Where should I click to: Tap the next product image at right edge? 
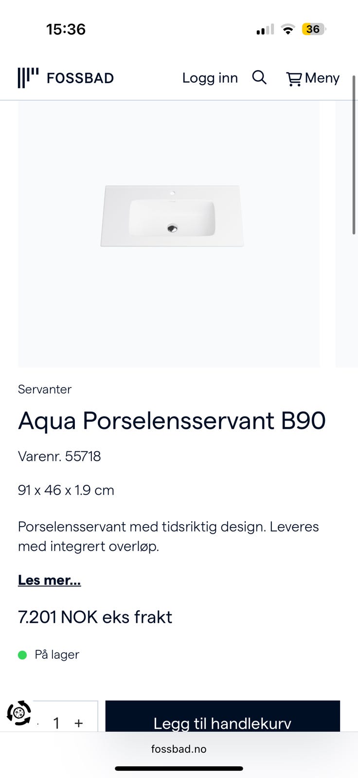click(346, 233)
